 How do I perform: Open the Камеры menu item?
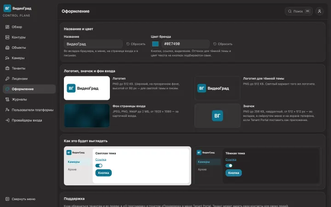pyautogui.click(x=29, y=58)
